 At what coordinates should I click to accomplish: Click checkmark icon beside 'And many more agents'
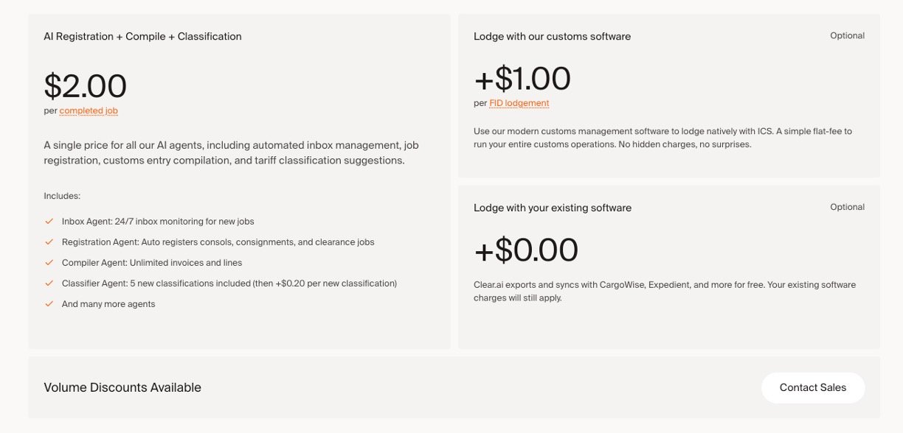[49, 303]
